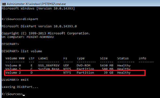
Task: Click the 'Label' column header
Action: point(43,58)
